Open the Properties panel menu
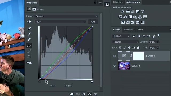Screen dimensions: 171x96 pos(100,3)
